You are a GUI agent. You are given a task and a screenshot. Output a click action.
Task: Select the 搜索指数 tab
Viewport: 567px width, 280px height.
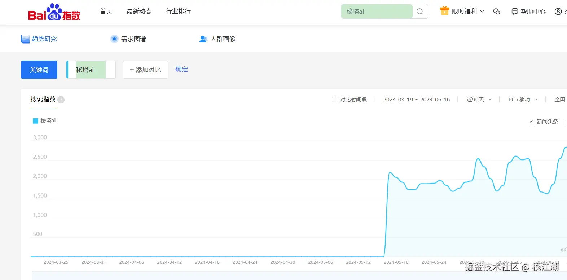[x=43, y=99]
